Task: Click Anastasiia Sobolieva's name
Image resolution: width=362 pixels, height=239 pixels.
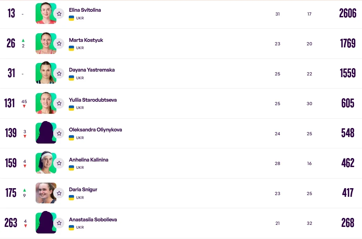Action: 93,220
